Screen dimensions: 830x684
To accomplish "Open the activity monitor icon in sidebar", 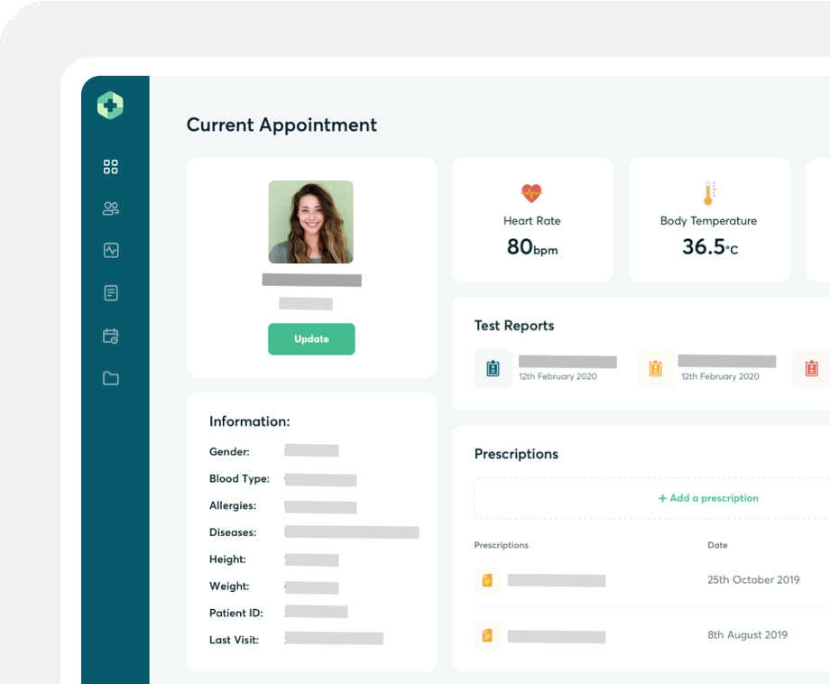I will pyautogui.click(x=110, y=251).
